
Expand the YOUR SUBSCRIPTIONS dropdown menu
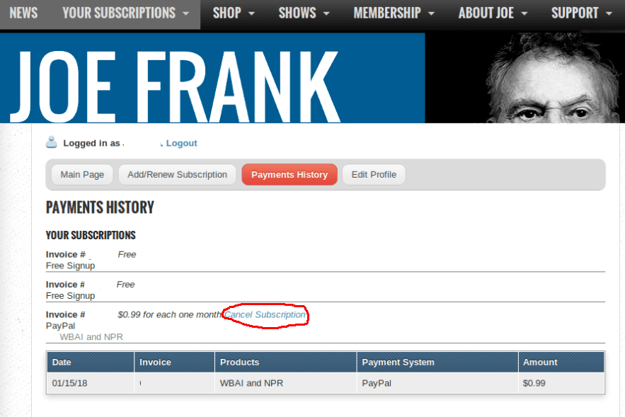pos(125,13)
